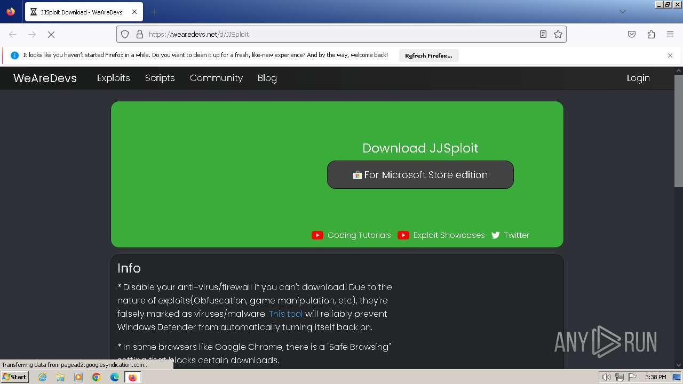The image size is (683, 384).
Task: Toggle reader view icon
Action: (543, 34)
